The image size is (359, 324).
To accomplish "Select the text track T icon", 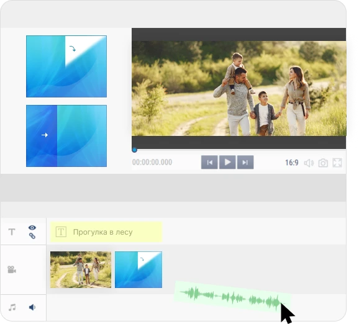I will point(12,232).
